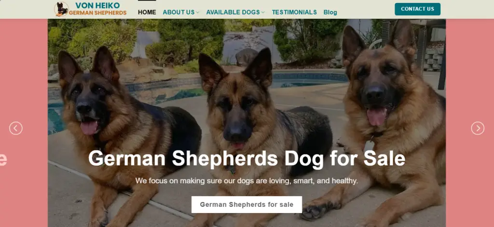Expand the Available Dogs chevron
Screen dimensions: 494x227
tap(263, 12)
